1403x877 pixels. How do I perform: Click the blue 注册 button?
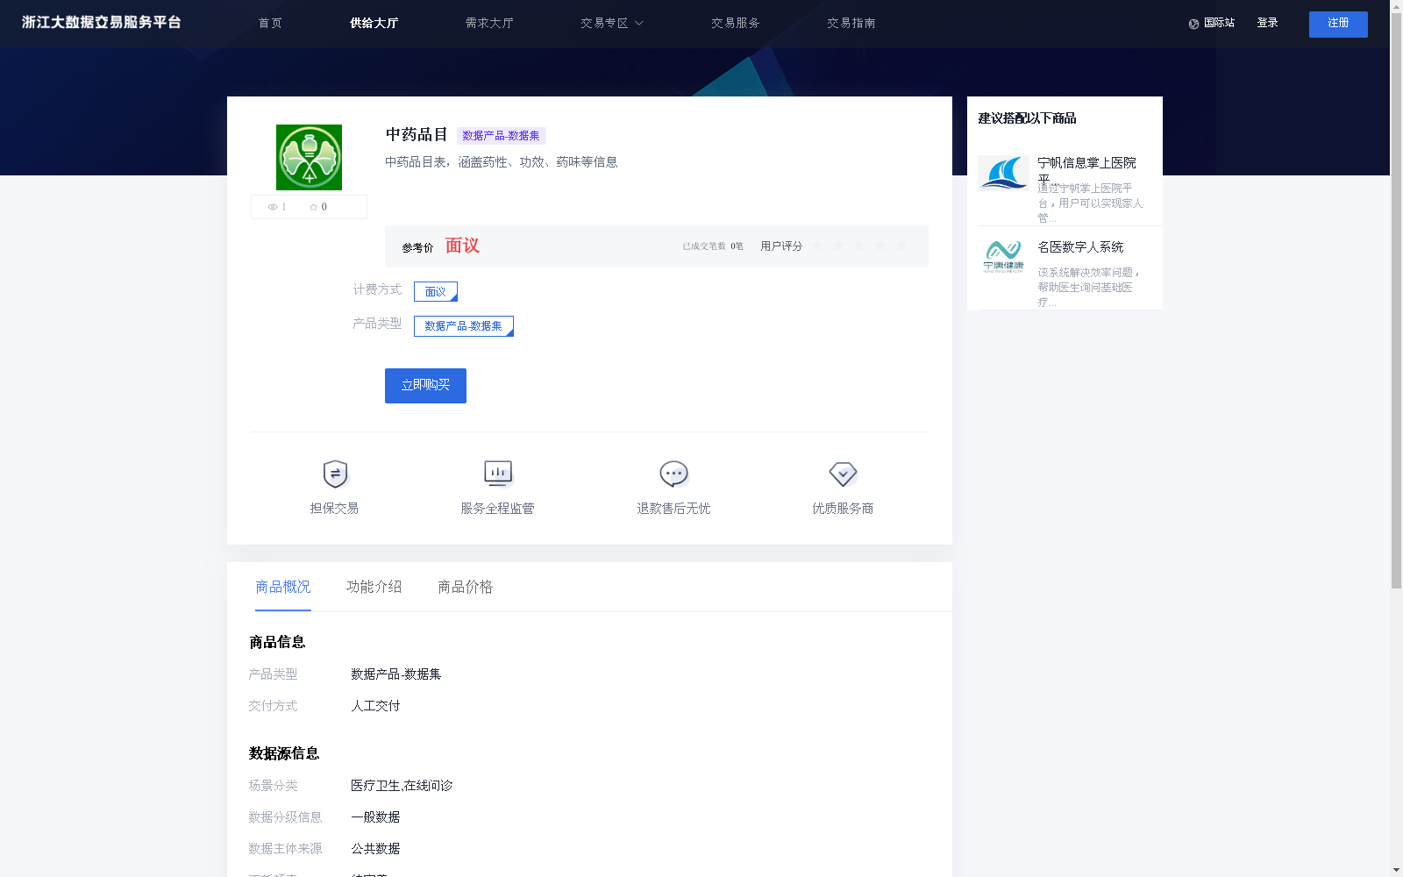(x=1338, y=25)
